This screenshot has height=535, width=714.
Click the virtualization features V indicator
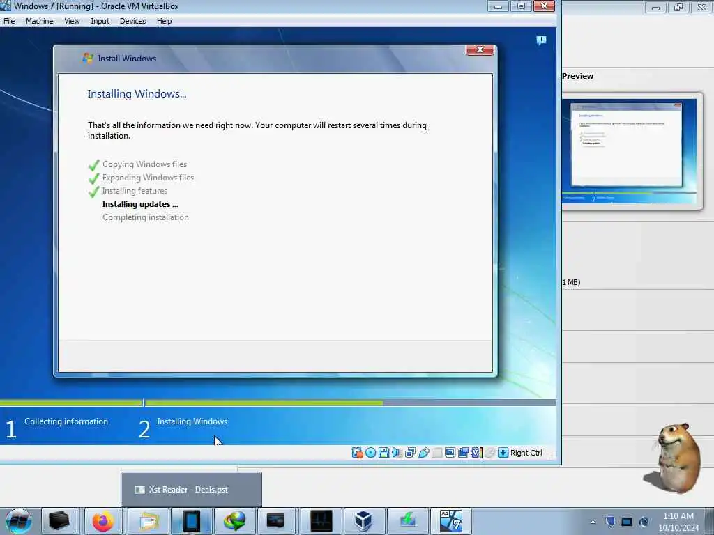[x=477, y=453]
